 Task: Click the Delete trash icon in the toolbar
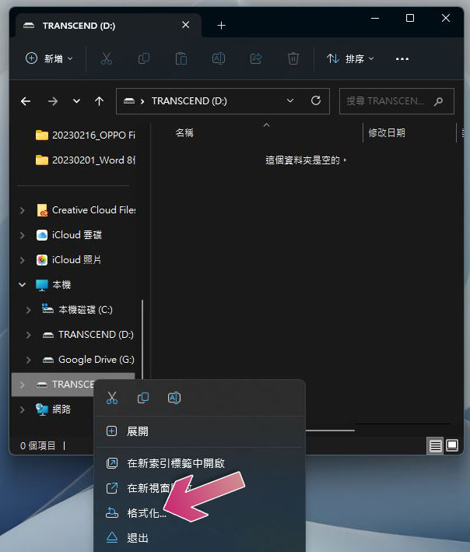pyautogui.click(x=293, y=58)
